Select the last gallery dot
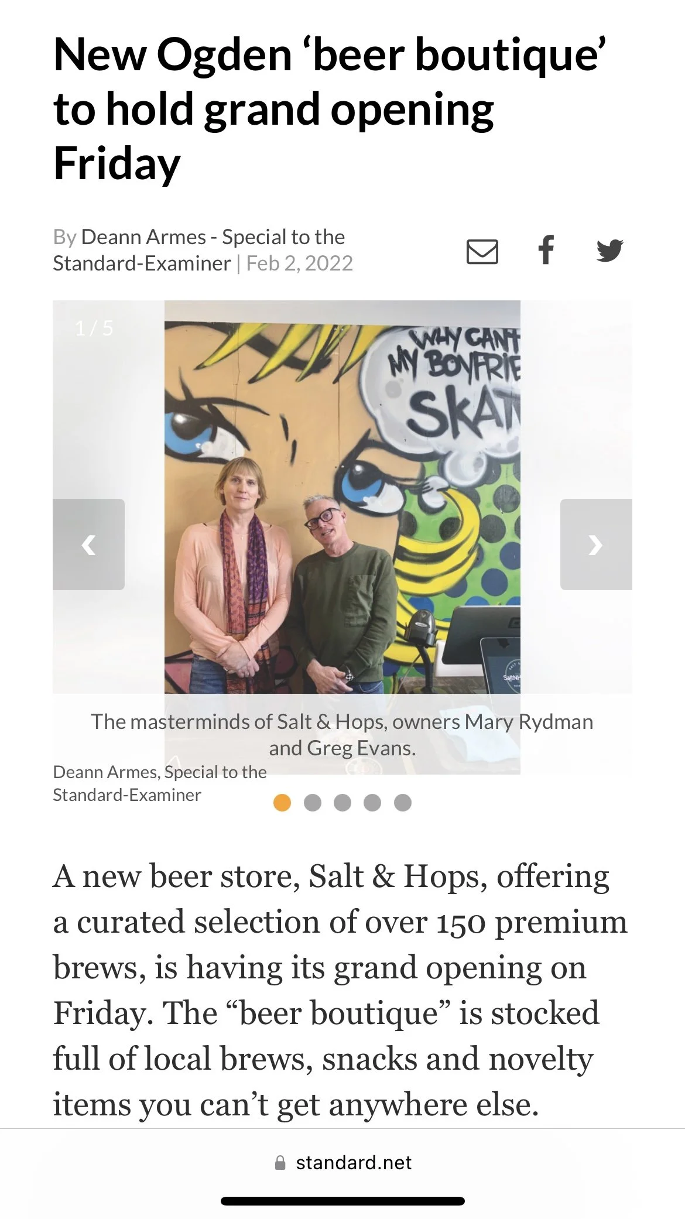The width and height of the screenshot is (685, 1219). click(x=403, y=802)
